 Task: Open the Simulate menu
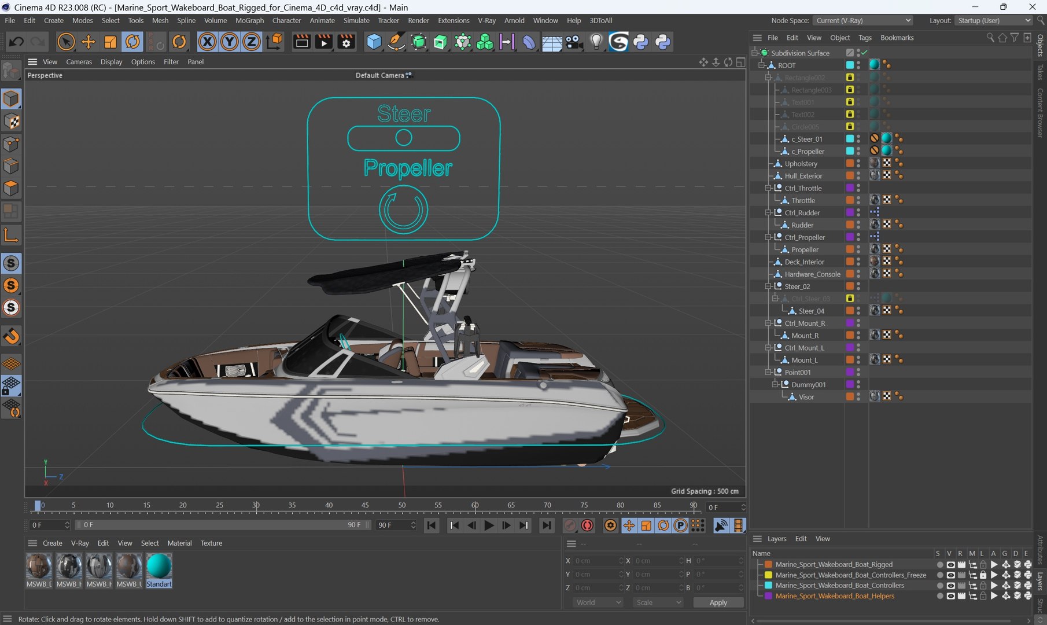pos(356,20)
